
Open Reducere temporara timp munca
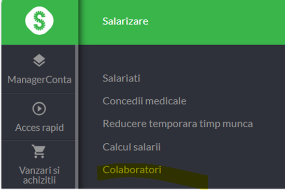tap(178, 124)
